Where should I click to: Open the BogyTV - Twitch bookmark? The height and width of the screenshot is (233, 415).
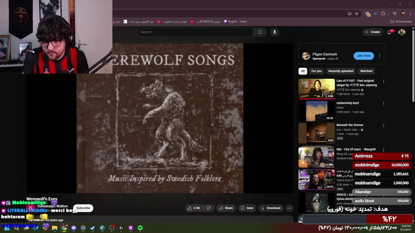tap(235, 22)
